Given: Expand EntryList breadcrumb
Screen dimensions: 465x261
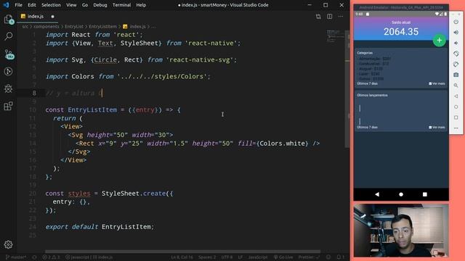Looking at the screenshot, I should 74,27.
